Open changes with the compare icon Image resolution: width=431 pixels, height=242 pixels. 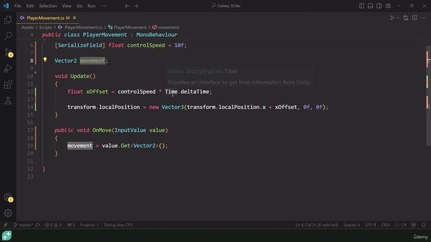pyautogui.click(x=405, y=18)
